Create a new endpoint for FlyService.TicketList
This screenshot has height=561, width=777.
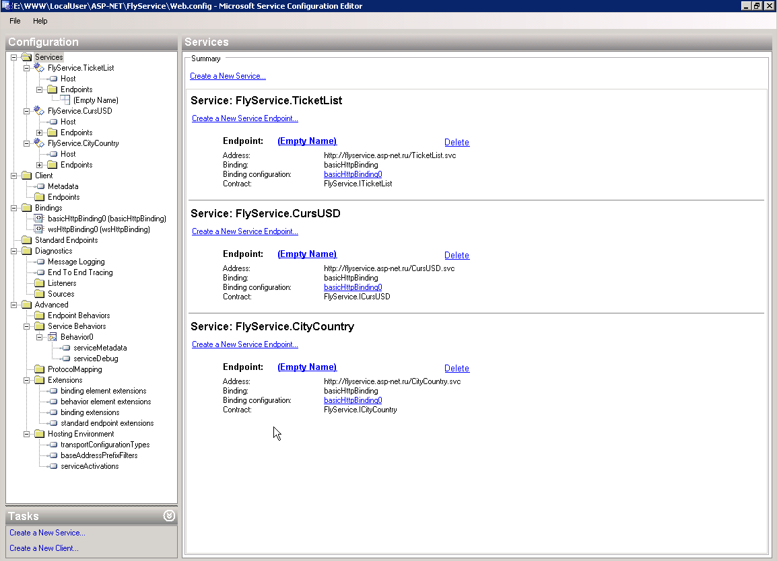pyautogui.click(x=245, y=118)
